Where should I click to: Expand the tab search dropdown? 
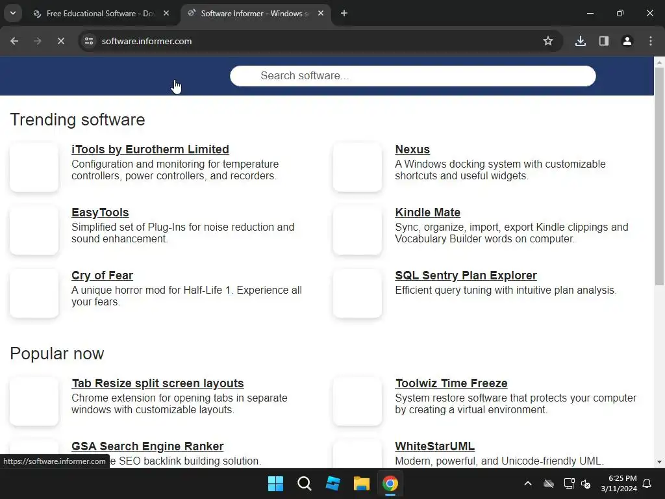click(x=13, y=13)
